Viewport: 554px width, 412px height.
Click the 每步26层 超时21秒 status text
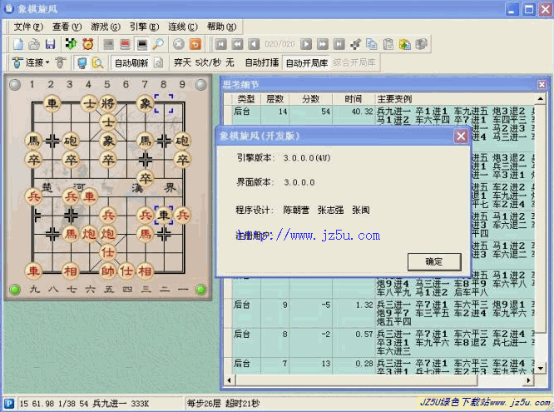pyautogui.click(x=223, y=403)
